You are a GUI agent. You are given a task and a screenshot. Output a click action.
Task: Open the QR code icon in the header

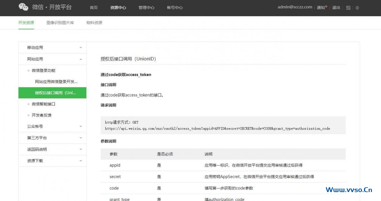click(348, 8)
